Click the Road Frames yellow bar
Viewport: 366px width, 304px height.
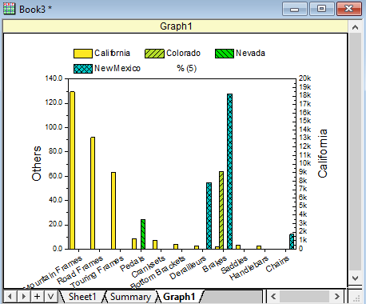pos(93,193)
